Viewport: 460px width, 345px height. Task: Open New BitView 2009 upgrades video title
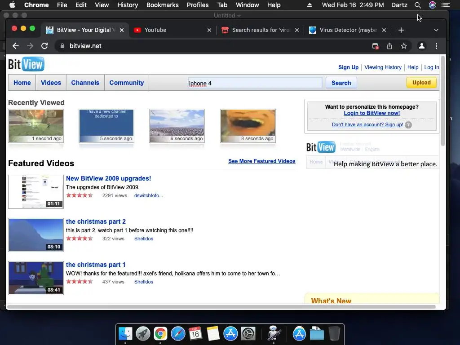109,178
